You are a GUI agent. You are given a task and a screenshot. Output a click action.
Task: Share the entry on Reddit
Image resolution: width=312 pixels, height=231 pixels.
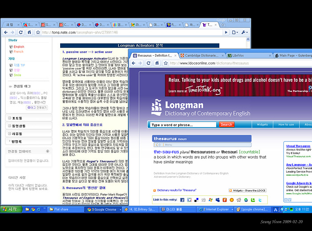[x=239, y=200]
